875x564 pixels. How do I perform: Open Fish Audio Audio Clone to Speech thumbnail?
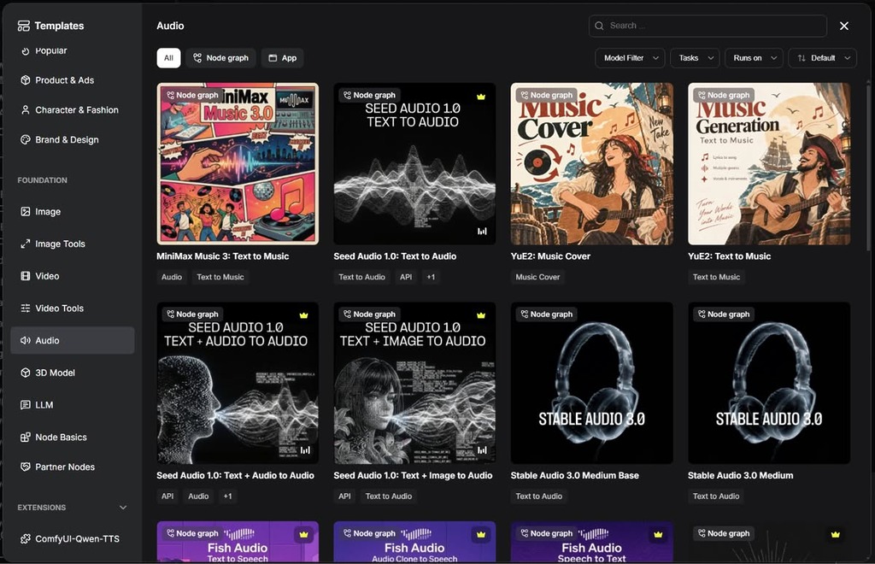click(x=414, y=542)
